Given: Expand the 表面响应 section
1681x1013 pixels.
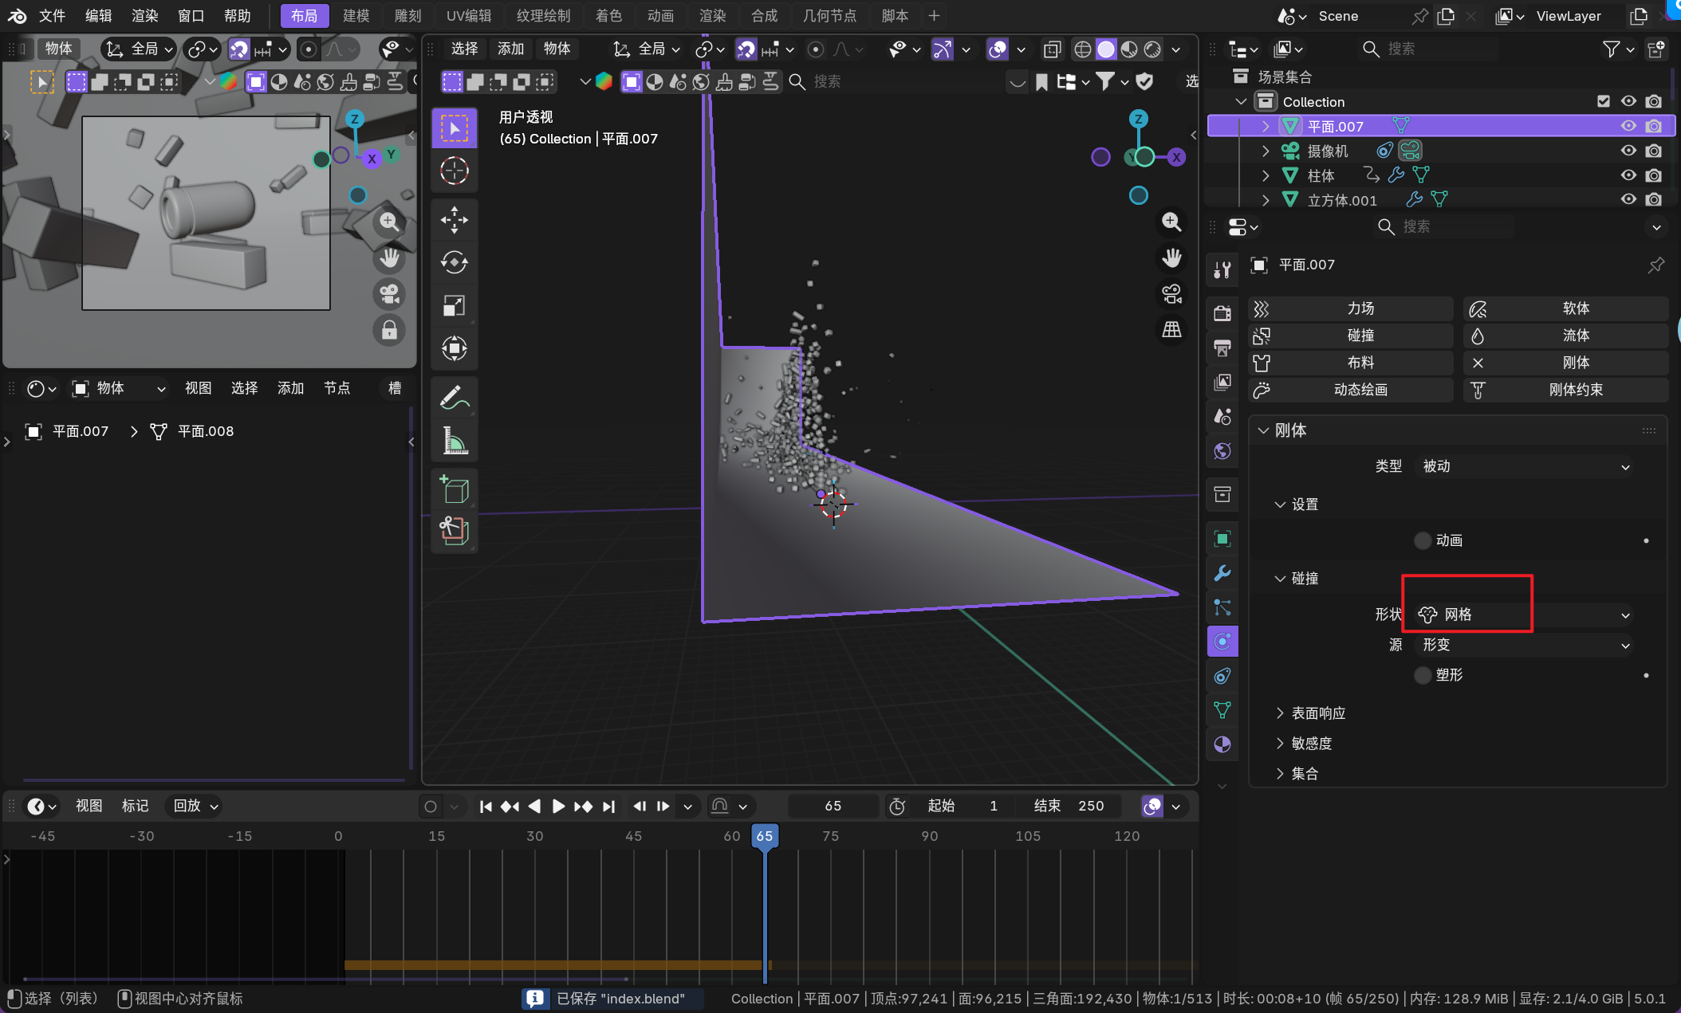Looking at the screenshot, I should (x=1317, y=713).
